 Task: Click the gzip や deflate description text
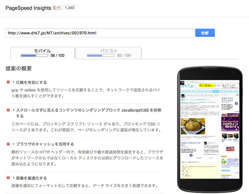(86, 93)
